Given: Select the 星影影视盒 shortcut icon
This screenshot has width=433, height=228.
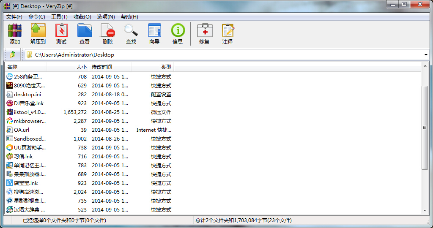Looking at the screenshot, I should (10, 201).
